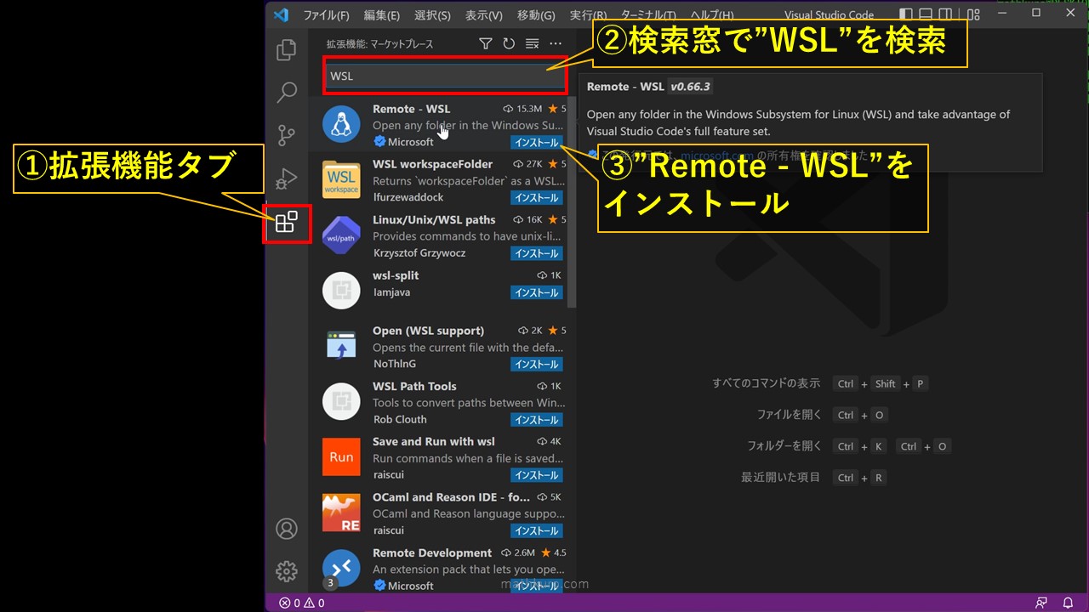Click the extensions list scrollbar
The width and height of the screenshot is (1089, 612).
[572, 202]
